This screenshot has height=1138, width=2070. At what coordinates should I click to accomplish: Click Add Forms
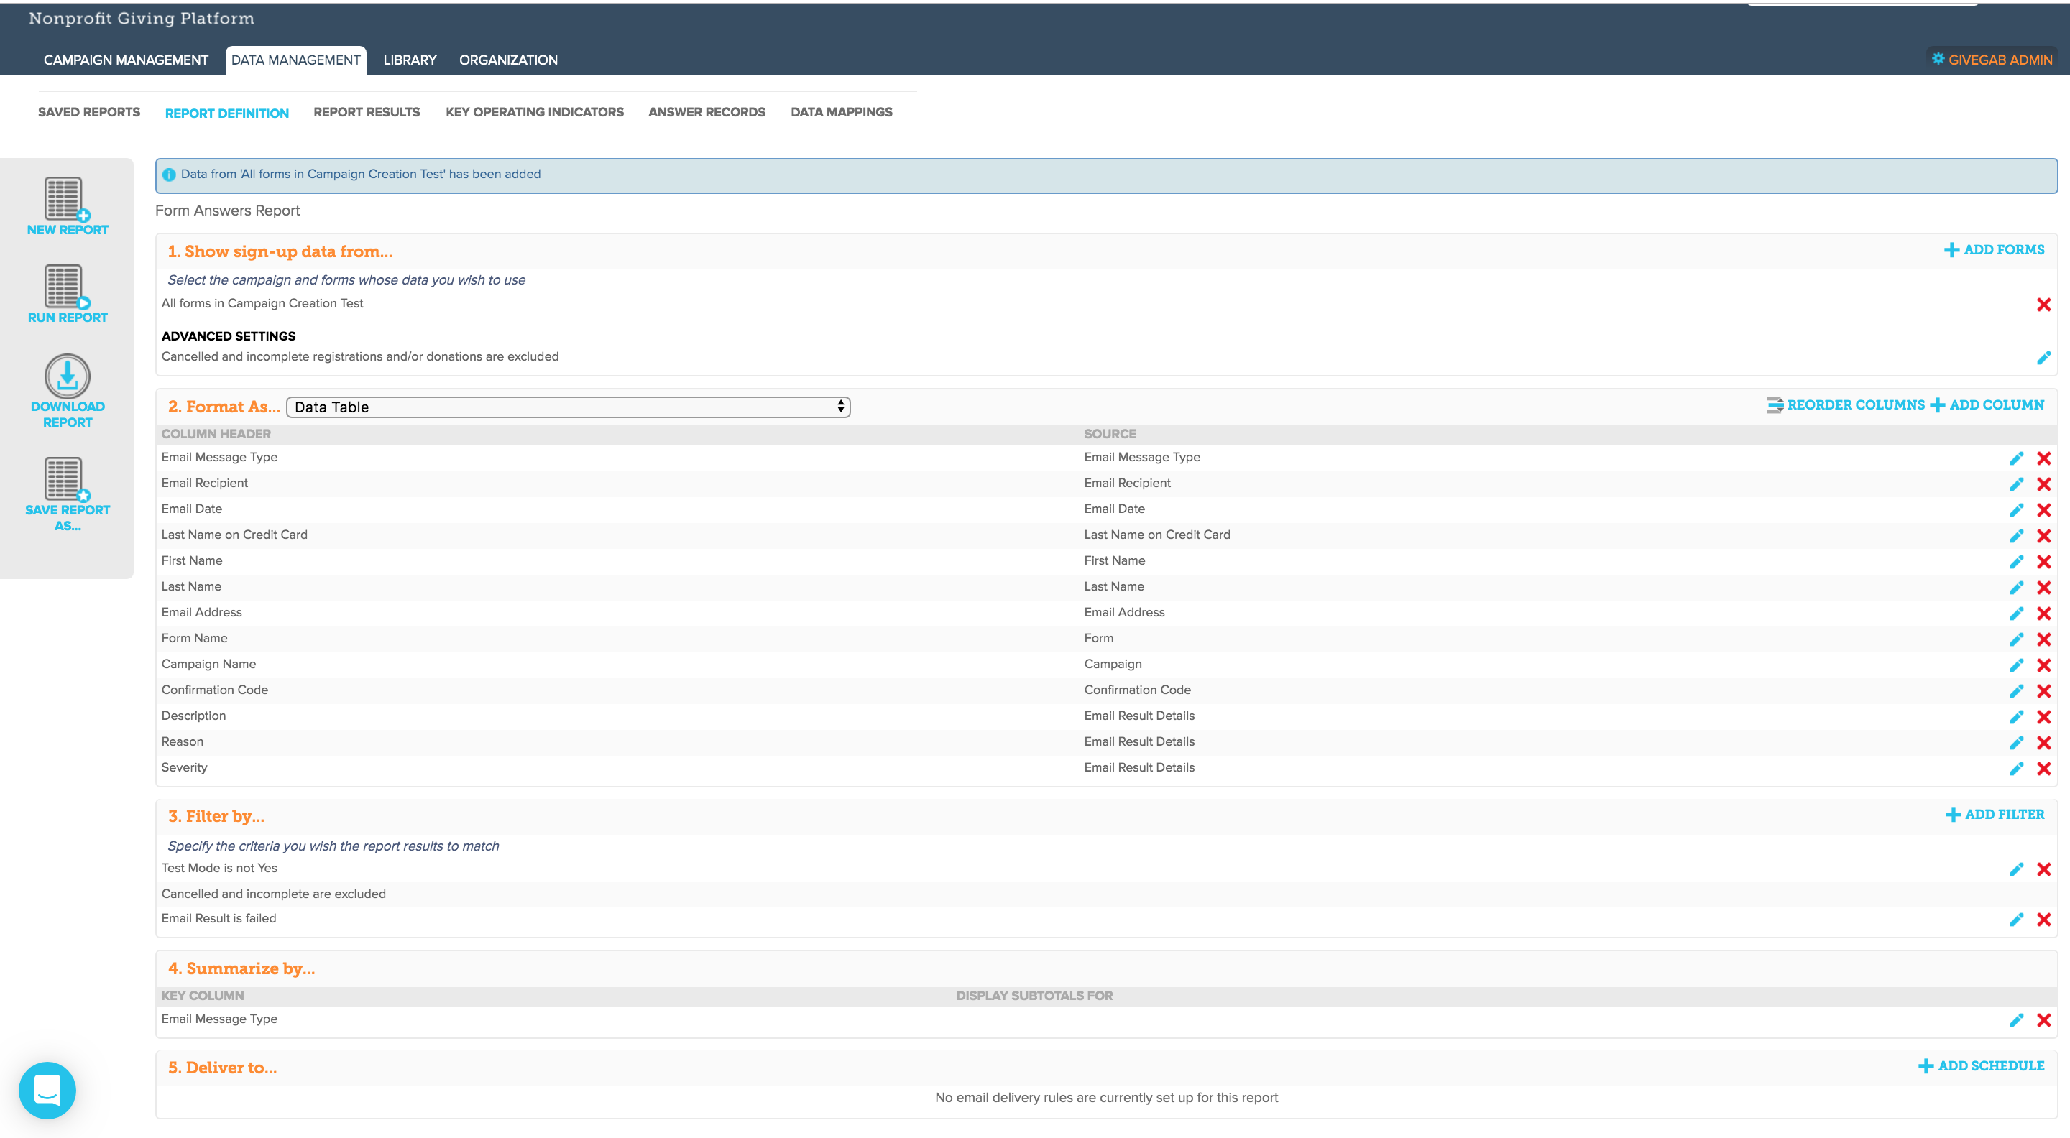point(1994,250)
